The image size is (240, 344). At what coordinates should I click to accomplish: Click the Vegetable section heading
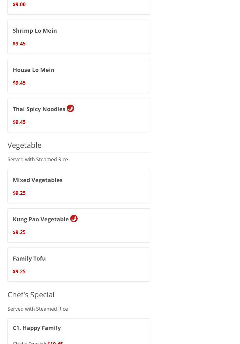(25, 145)
